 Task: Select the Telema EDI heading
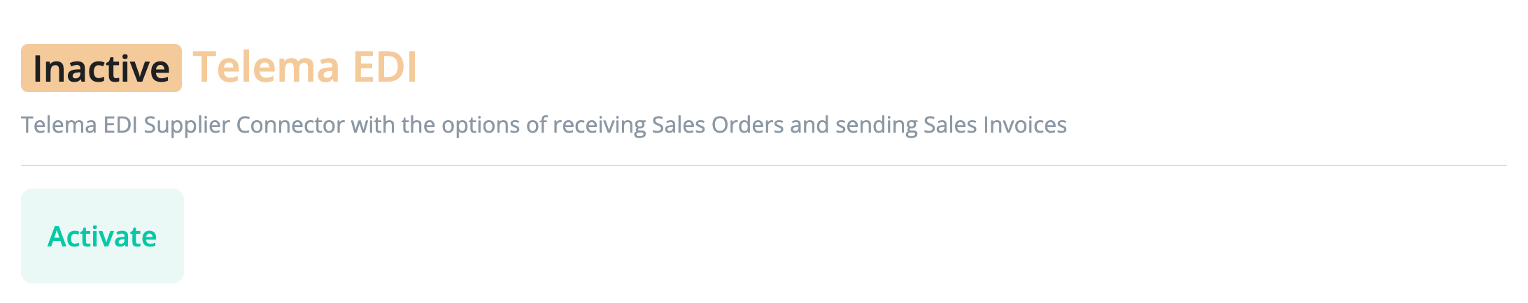tap(305, 67)
